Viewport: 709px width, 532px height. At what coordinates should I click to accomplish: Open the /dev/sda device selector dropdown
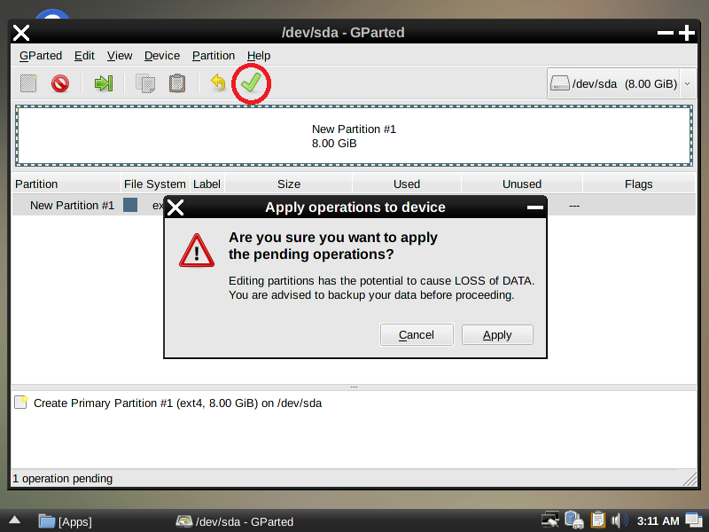click(621, 83)
